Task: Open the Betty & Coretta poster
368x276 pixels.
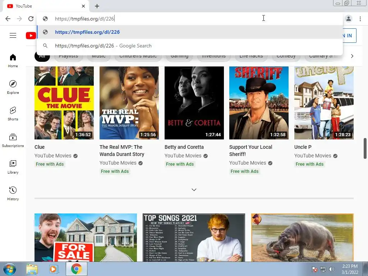Action: point(194,103)
